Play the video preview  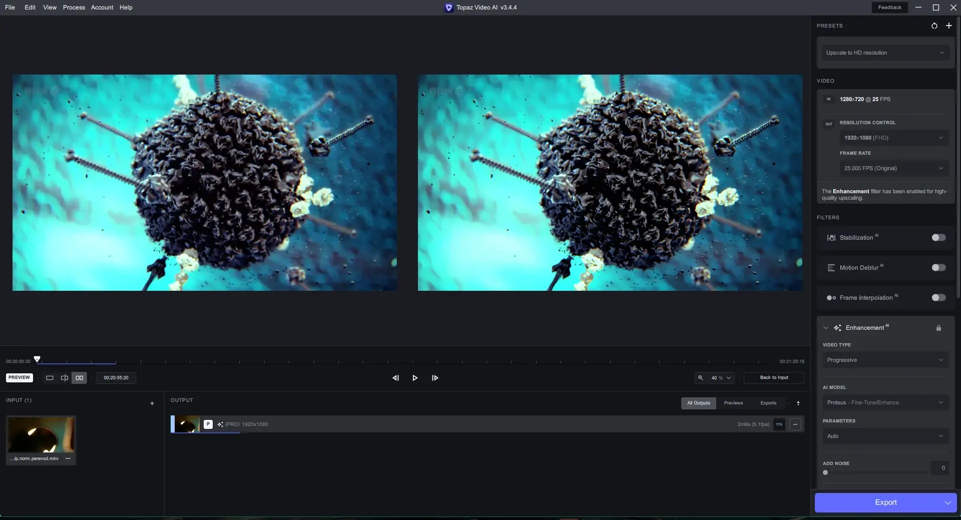tap(415, 378)
